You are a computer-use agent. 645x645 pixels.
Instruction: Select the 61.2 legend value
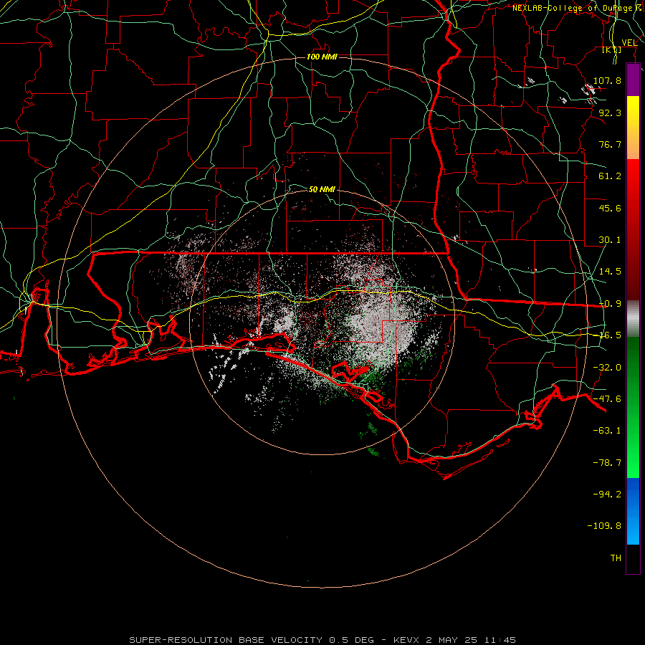(610, 176)
